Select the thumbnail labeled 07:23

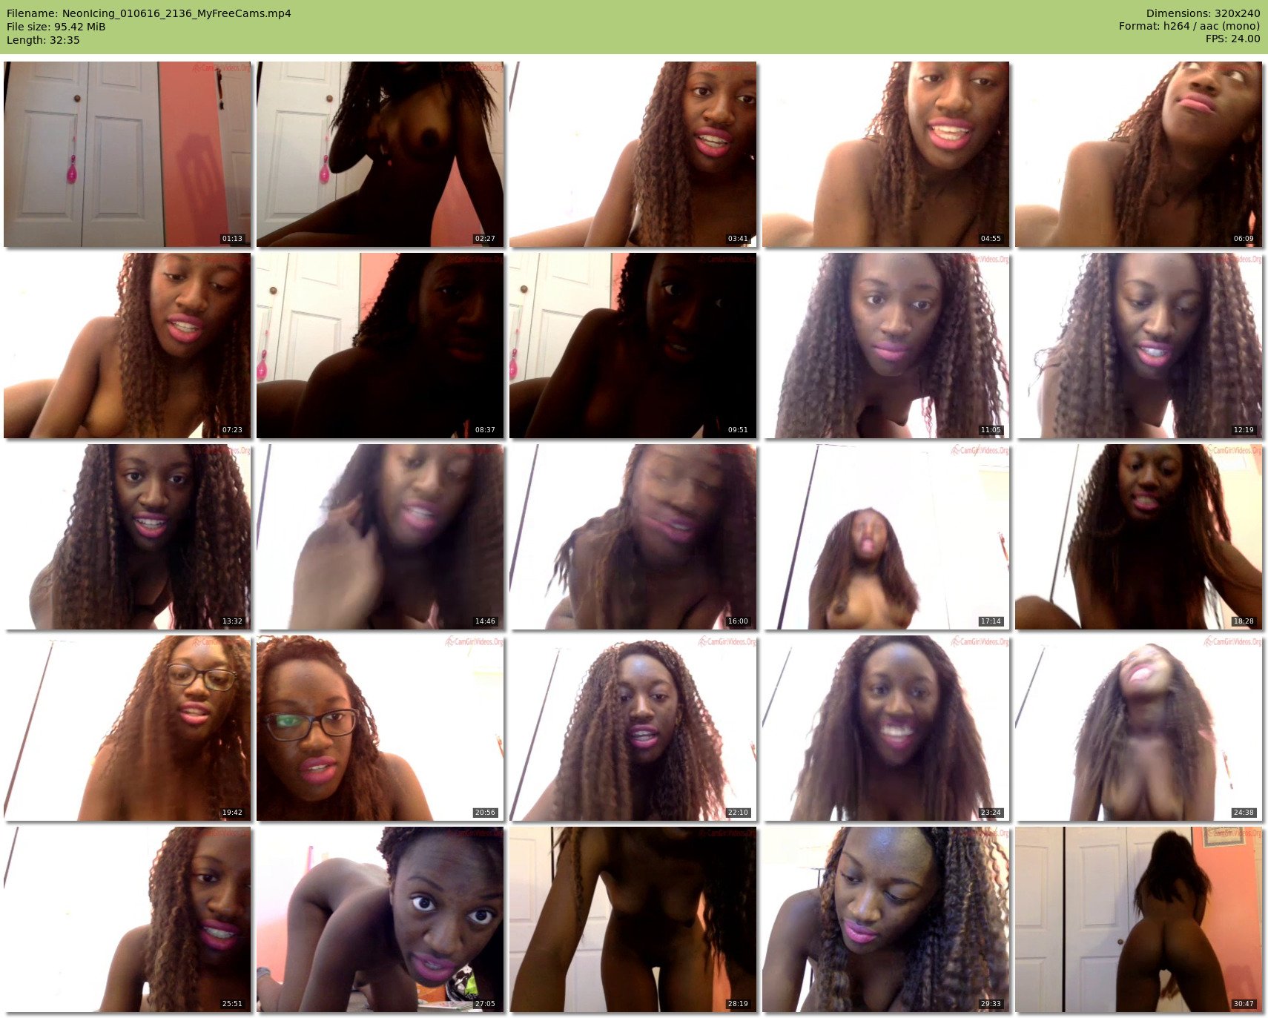coord(128,346)
